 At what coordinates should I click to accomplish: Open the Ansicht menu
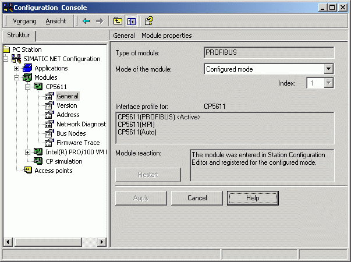(56, 21)
